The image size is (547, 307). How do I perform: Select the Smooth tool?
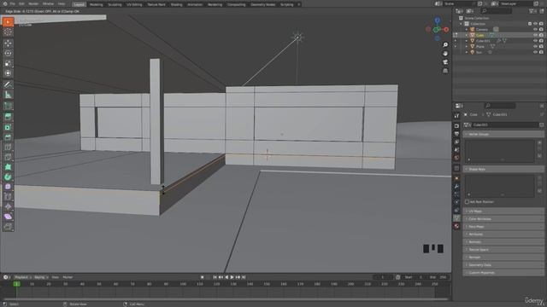(8, 187)
